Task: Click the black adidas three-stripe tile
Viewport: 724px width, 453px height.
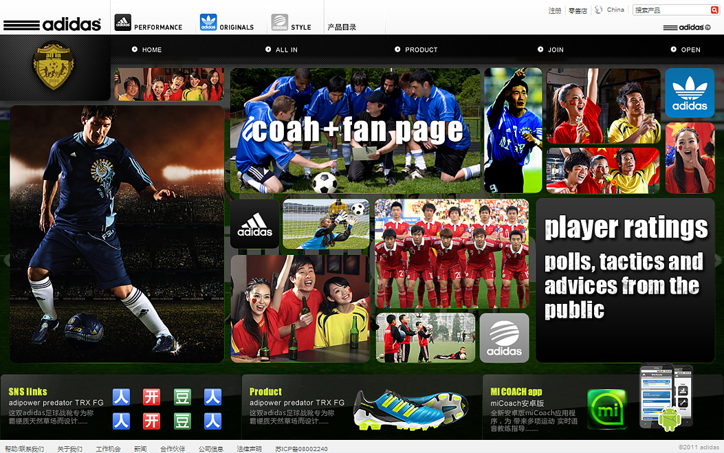Action: [x=255, y=224]
